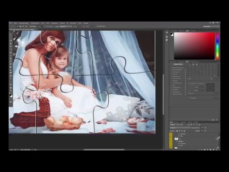The image size is (229, 172).
Task: Click the rainbow hue slider strip
Action: pyautogui.click(x=218, y=46)
